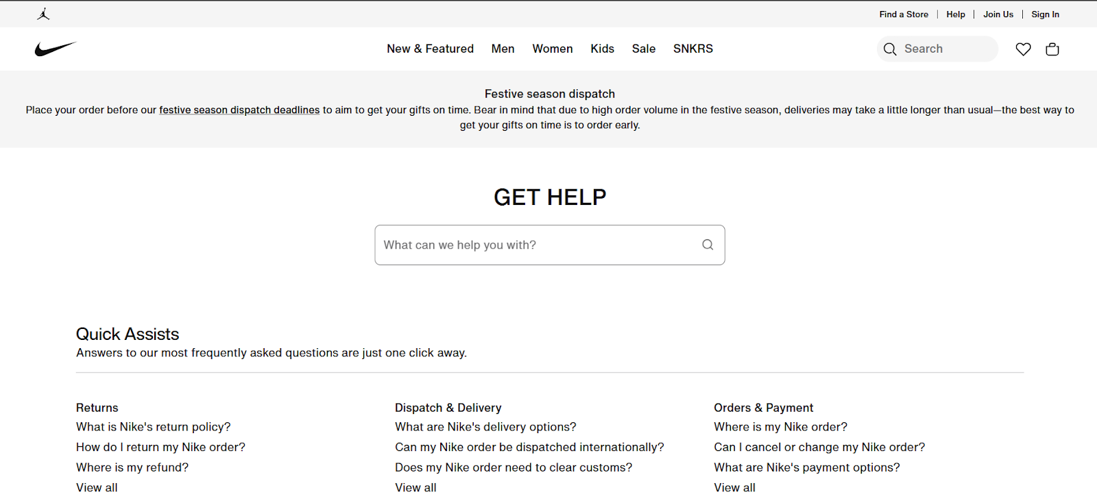Open festive season dispatch deadlines link
The image size is (1097, 501).
pos(239,110)
